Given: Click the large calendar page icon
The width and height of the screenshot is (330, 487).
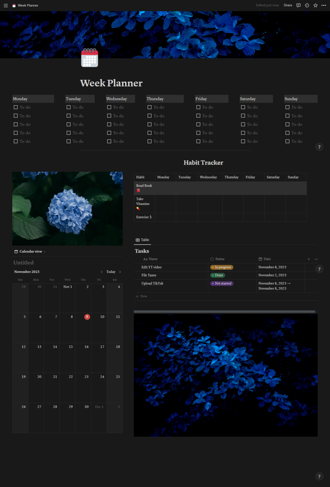Looking at the screenshot, I should coord(90,58).
